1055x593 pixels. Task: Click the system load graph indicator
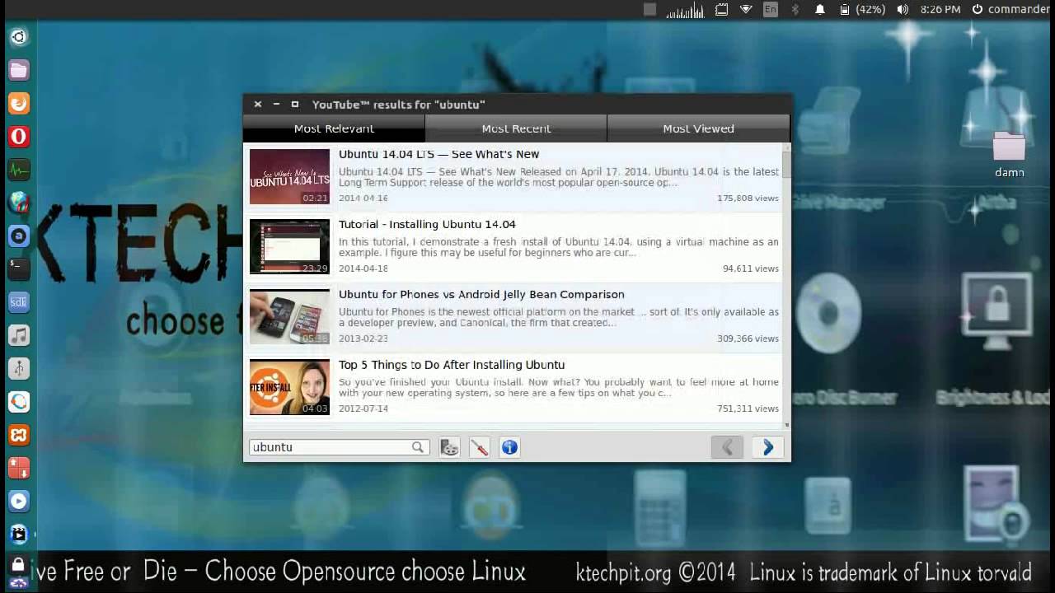[686, 10]
